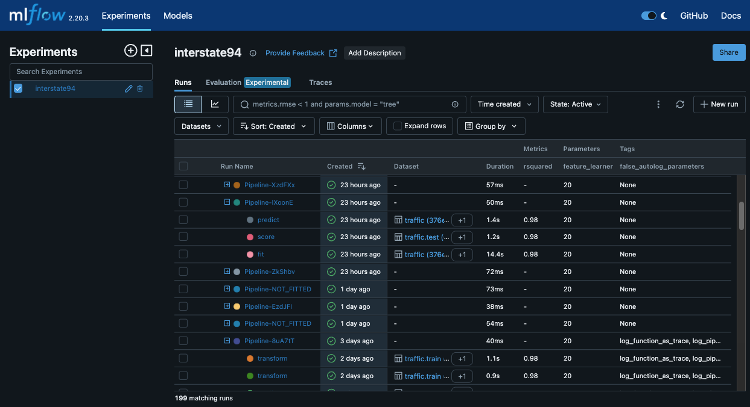Toggle the dark theme switch

tap(649, 16)
